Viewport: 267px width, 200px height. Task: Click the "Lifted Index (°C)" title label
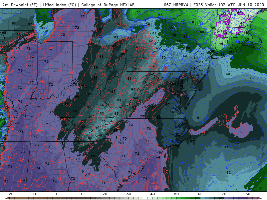coord(59,5)
